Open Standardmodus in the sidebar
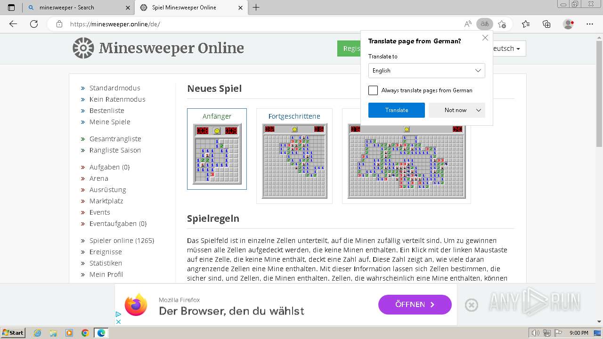The image size is (603, 339). [x=115, y=88]
